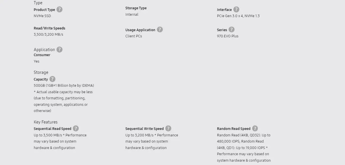Click the Storage Type label
The height and width of the screenshot is (165, 345).
(136, 8)
